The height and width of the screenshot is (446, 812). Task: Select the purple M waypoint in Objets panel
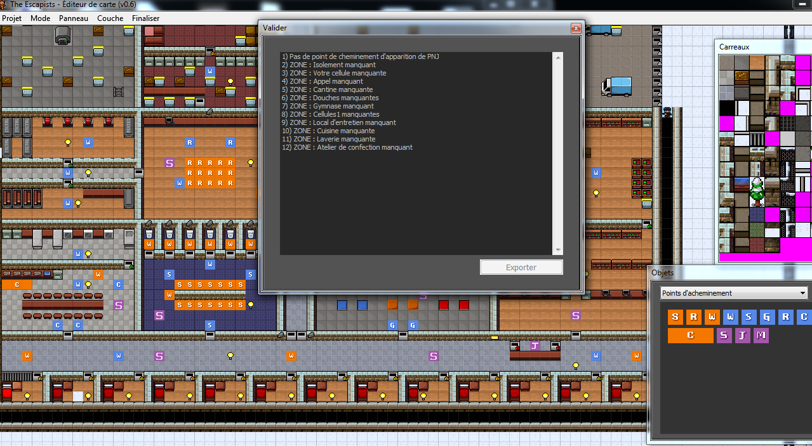click(x=761, y=335)
